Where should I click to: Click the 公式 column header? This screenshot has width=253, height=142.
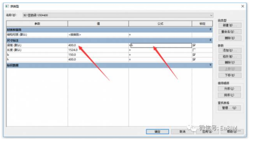tap(160, 24)
